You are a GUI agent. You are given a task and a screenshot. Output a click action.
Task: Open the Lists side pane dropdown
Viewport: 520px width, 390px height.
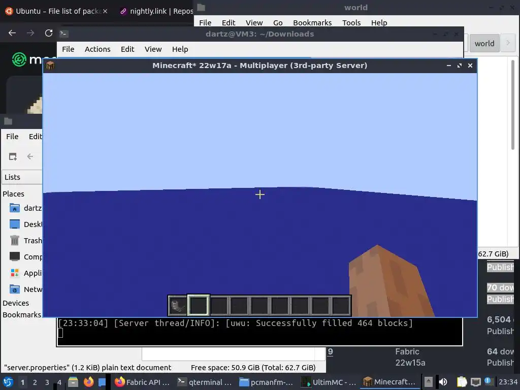22,177
